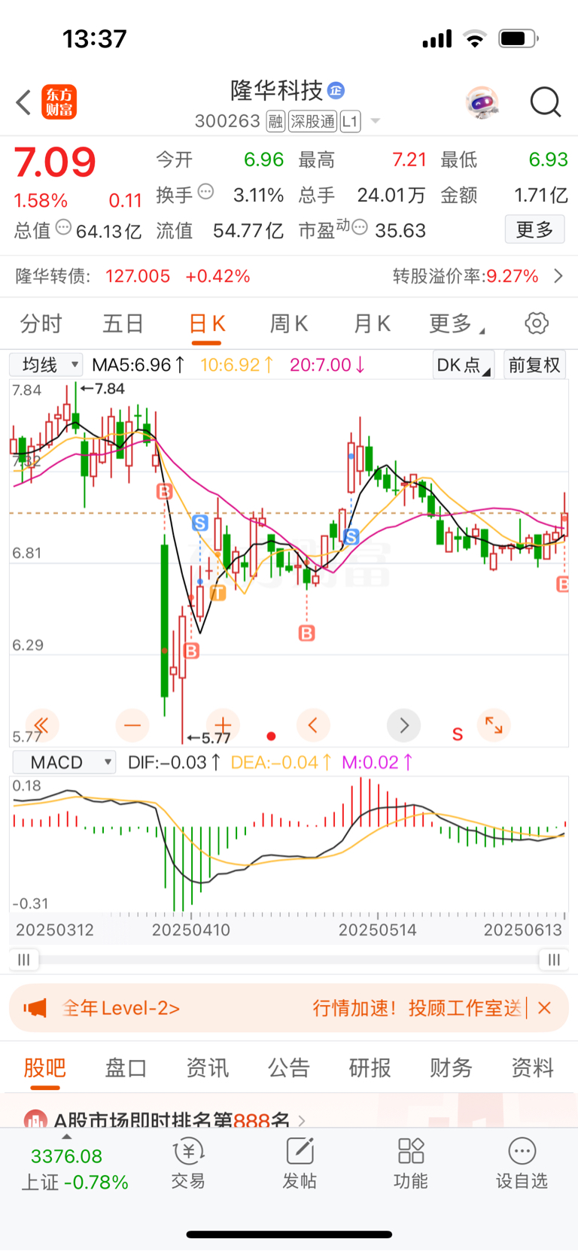Tap the info icon beside 市盈动
The height and width of the screenshot is (1251, 578).
(x=360, y=228)
